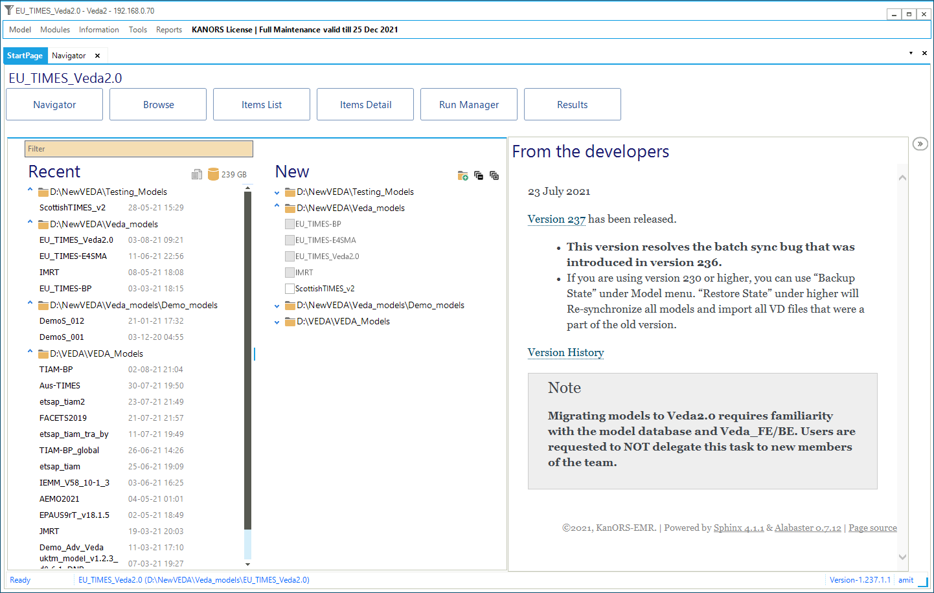Open the Model menu
The width and height of the screenshot is (934, 593).
(x=20, y=30)
